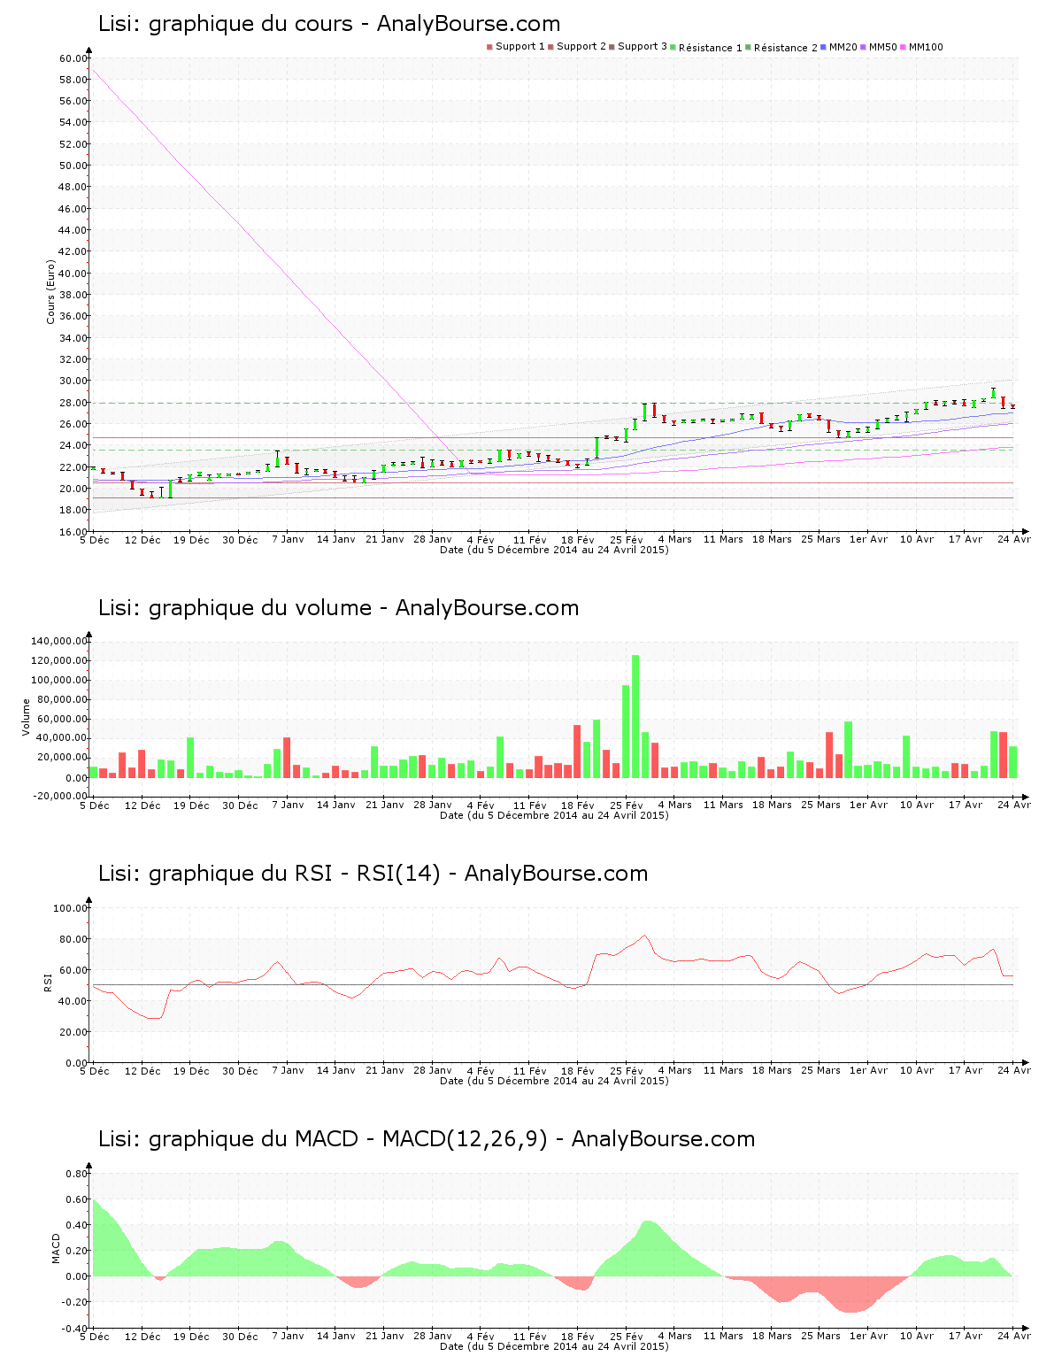
Task: Click the MM50 purple legend marker
Action: 864,47
